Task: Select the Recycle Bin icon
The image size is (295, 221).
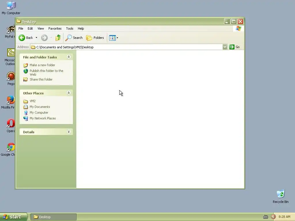Action: [281, 197]
